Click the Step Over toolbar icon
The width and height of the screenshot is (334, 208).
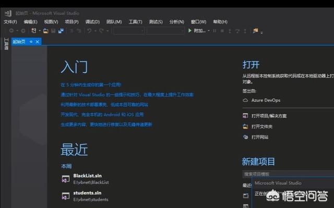pos(237,31)
